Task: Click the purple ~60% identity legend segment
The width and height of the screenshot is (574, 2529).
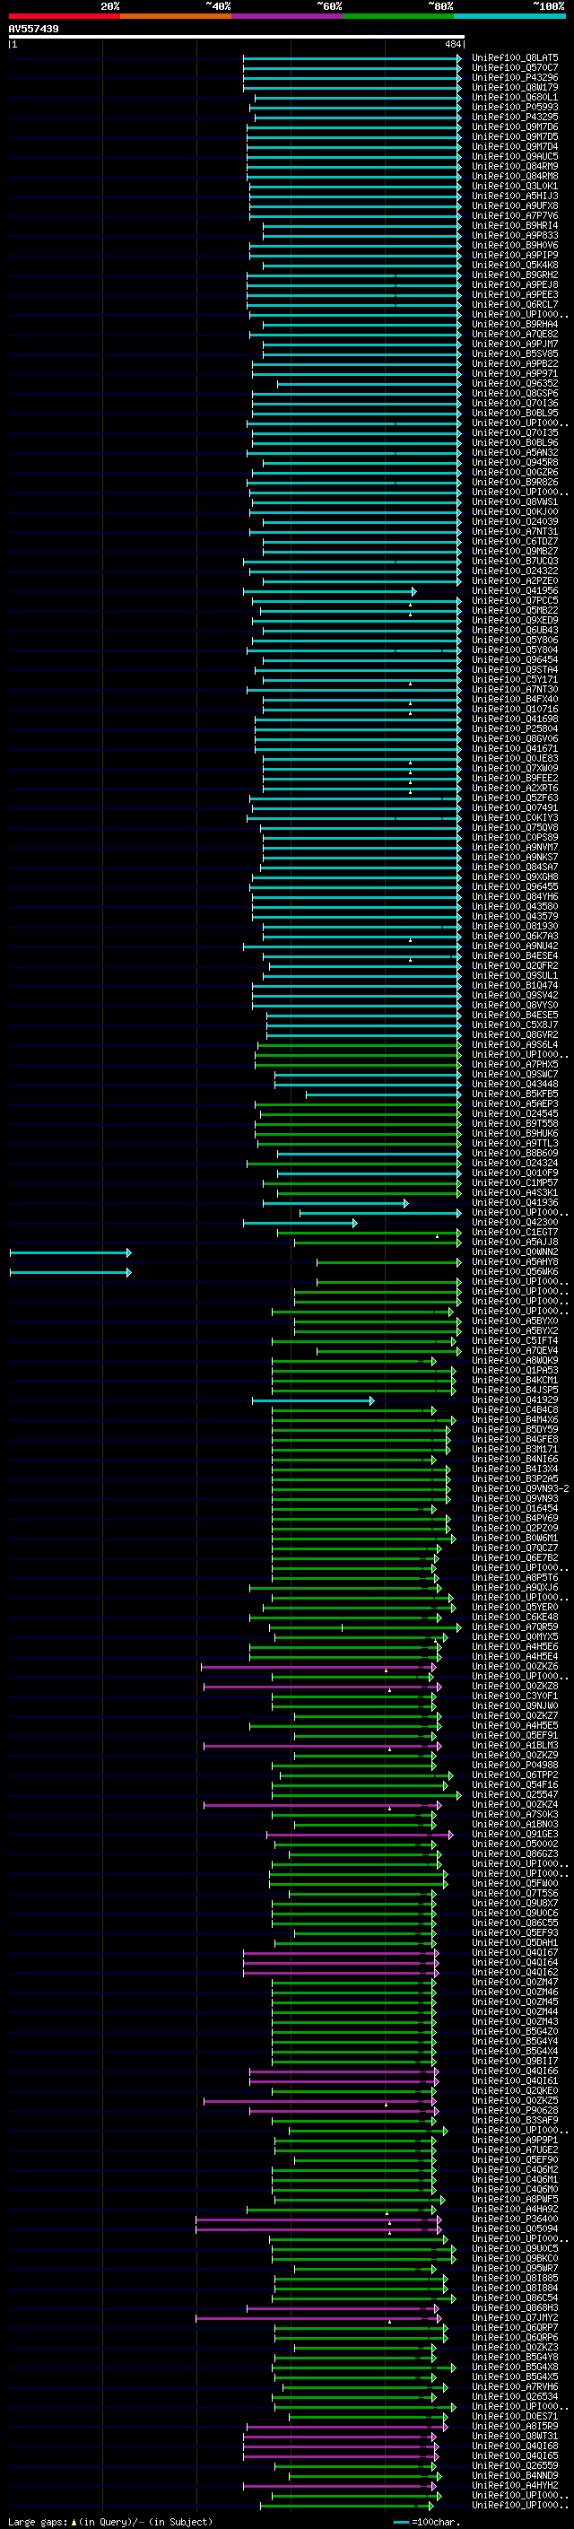Action: click(x=288, y=16)
